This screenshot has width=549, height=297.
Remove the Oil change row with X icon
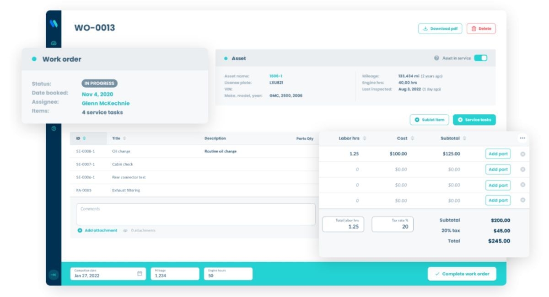click(x=523, y=154)
